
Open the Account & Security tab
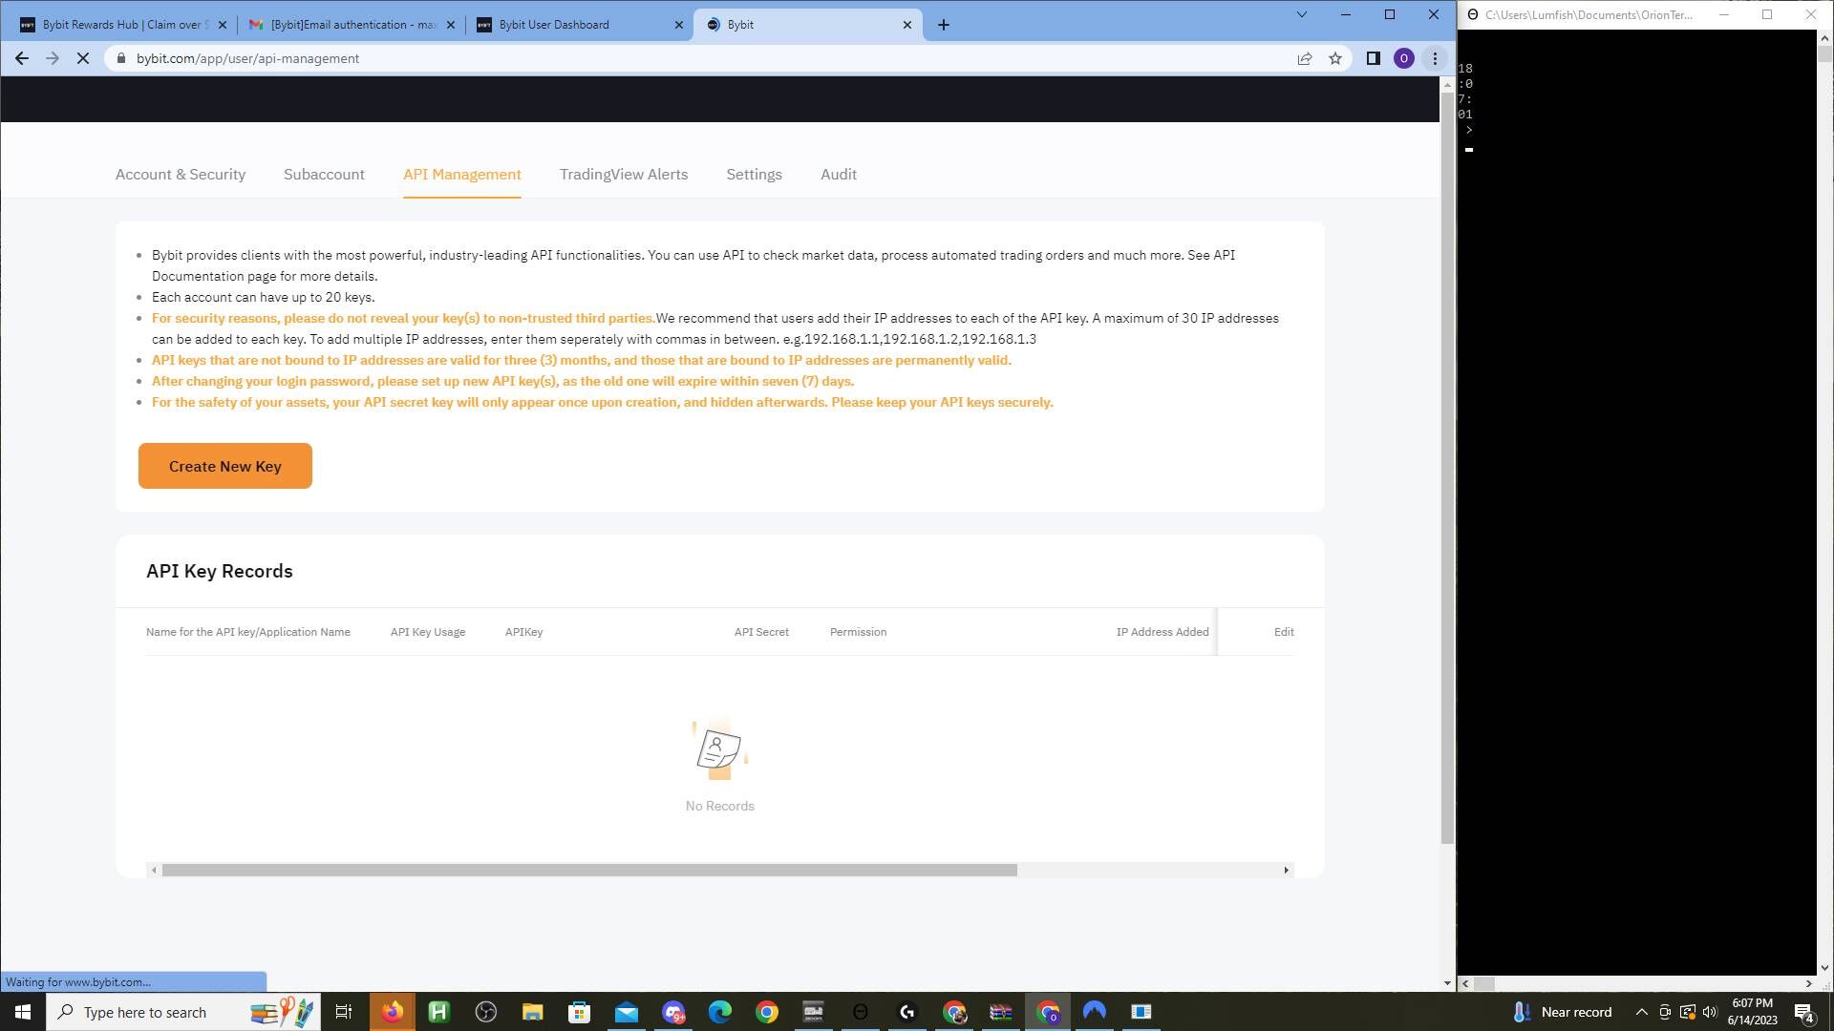pyautogui.click(x=180, y=174)
